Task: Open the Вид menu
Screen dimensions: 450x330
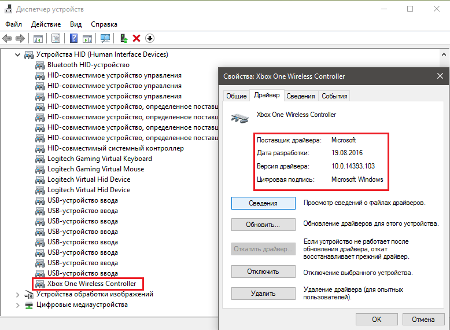Action: pyautogui.click(x=76, y=24)
